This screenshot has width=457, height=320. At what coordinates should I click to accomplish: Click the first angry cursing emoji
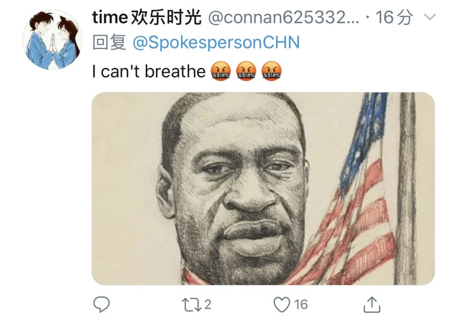pos(220,71)
